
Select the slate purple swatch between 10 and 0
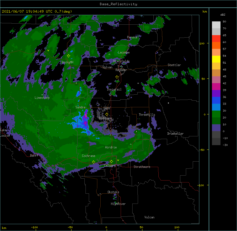coord(216,128)
